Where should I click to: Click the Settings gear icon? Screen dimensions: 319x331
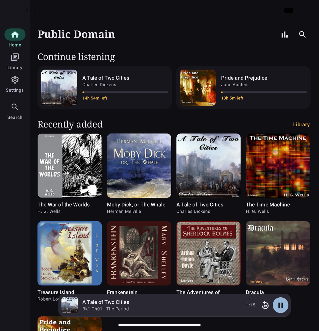coord(15,80)
